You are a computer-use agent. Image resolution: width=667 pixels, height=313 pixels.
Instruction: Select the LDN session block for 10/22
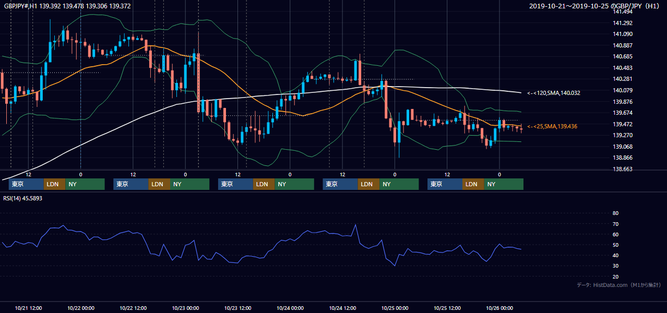coord(159,184)
